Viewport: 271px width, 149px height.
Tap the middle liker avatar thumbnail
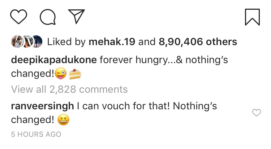[x=26, y=41]
